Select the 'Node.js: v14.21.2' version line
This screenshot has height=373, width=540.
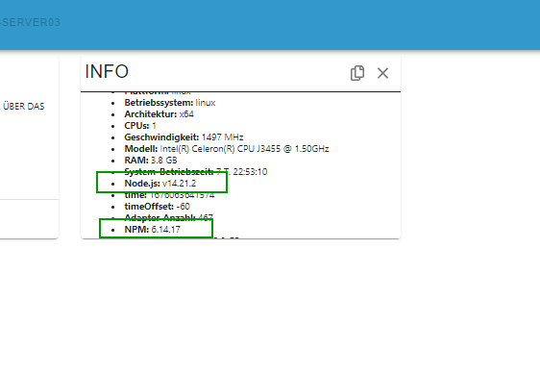pos(160,184)
